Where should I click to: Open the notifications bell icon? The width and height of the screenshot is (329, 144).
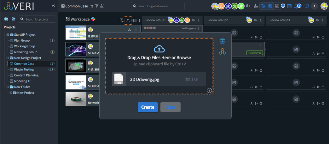pos(297,6)
